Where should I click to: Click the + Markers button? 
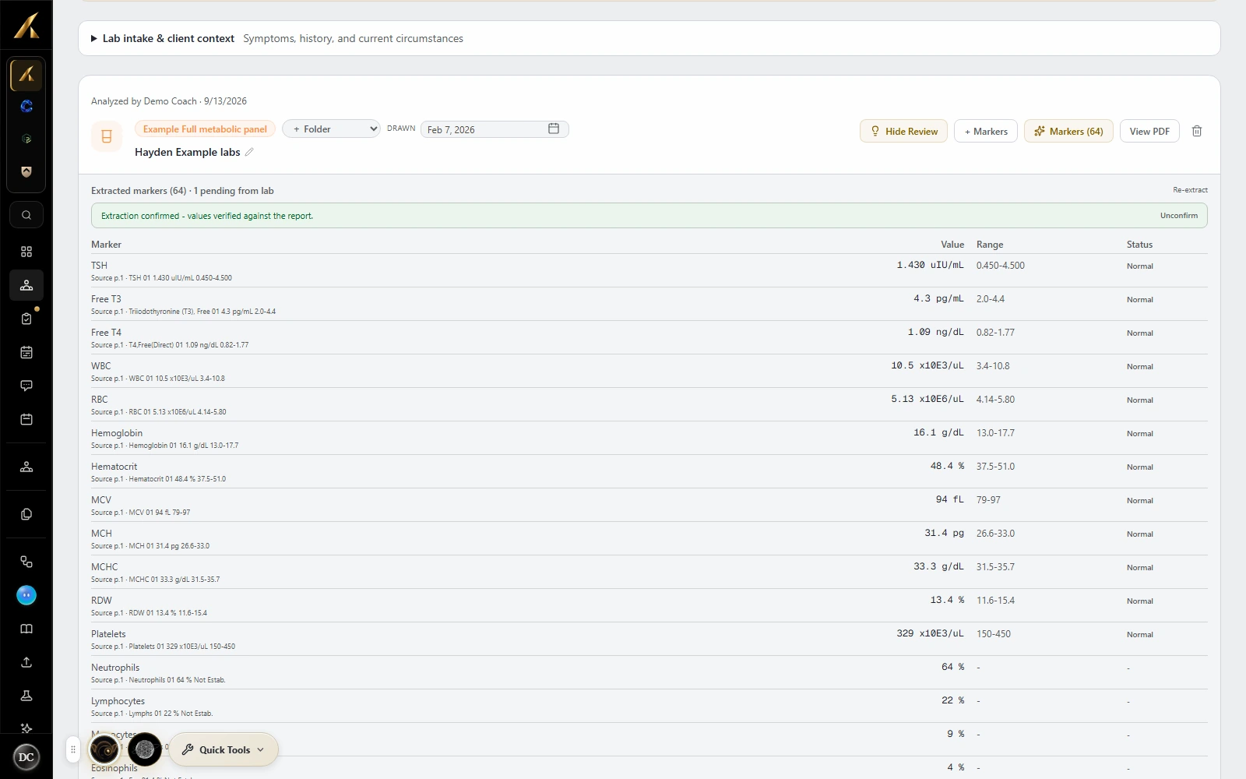(985, 131)
